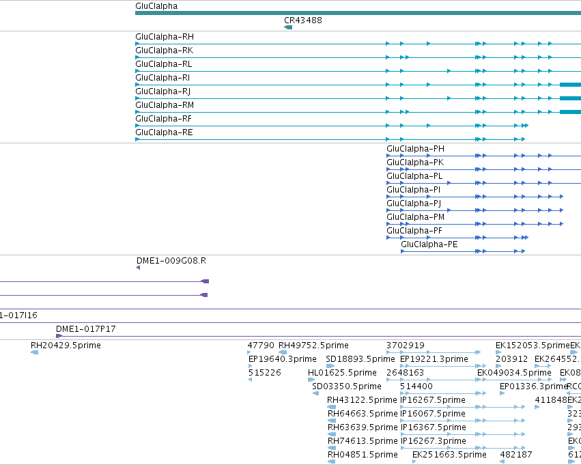Click transcript label GluClalpha-RM

click(165, 105)
